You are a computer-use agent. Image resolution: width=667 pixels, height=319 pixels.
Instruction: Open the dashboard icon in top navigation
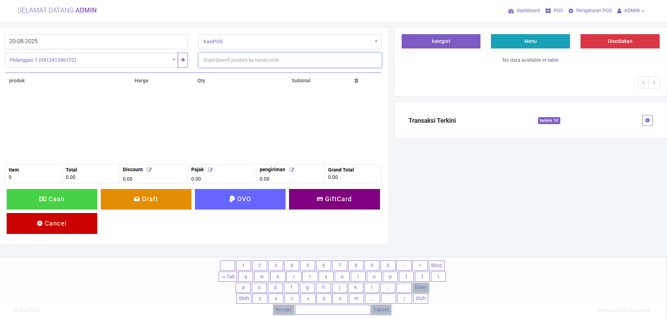point(511,11)
